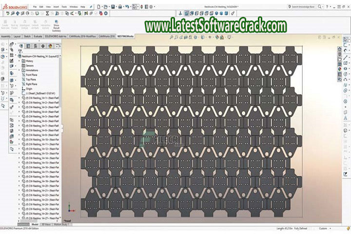This screenshot has width=351, height=234.
Task: Click the Front view cube icon
Action: pos(187,14)
